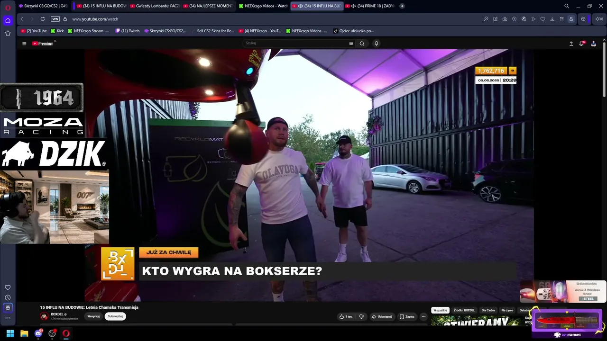
Task: Save the video with Zapisz
Action: [x=407, y=316]
